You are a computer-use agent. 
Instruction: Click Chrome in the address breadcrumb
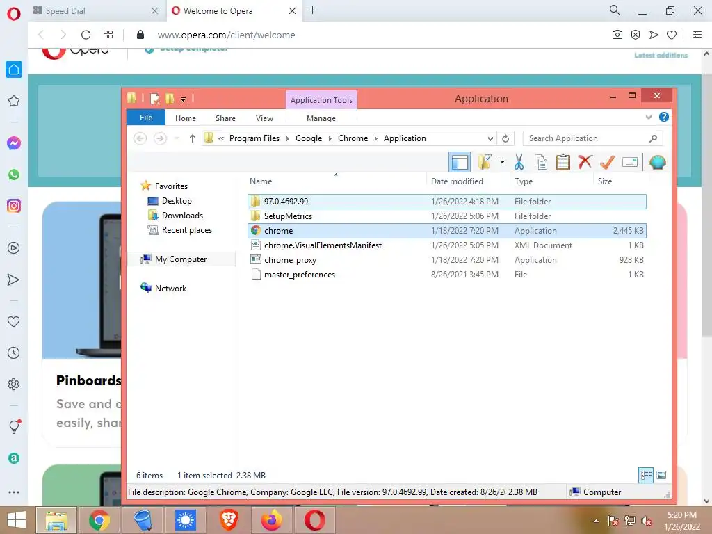(x=353, y=138)
